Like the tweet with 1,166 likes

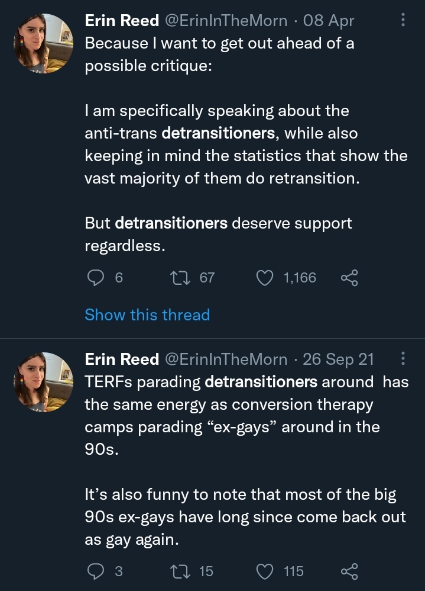click(x=266, y=278)
